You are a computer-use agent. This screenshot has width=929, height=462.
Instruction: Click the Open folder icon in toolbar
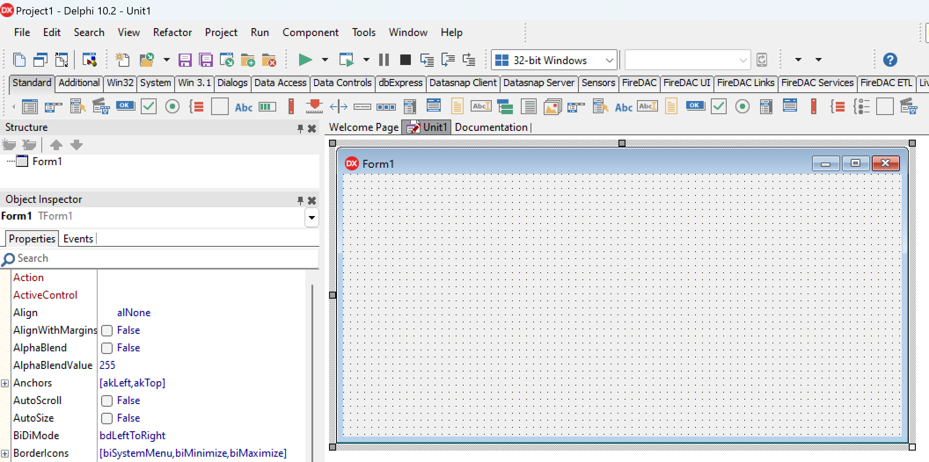pyautogui.click(x=146, y=60)
